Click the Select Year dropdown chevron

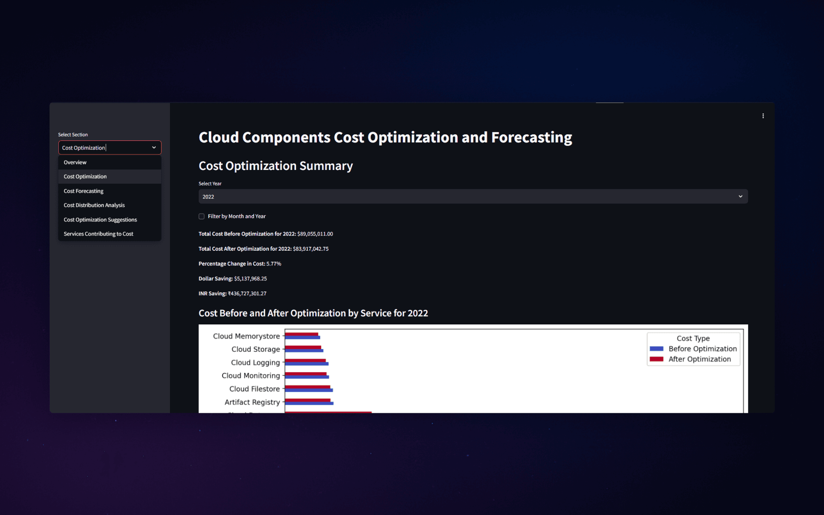click(740, 197)
